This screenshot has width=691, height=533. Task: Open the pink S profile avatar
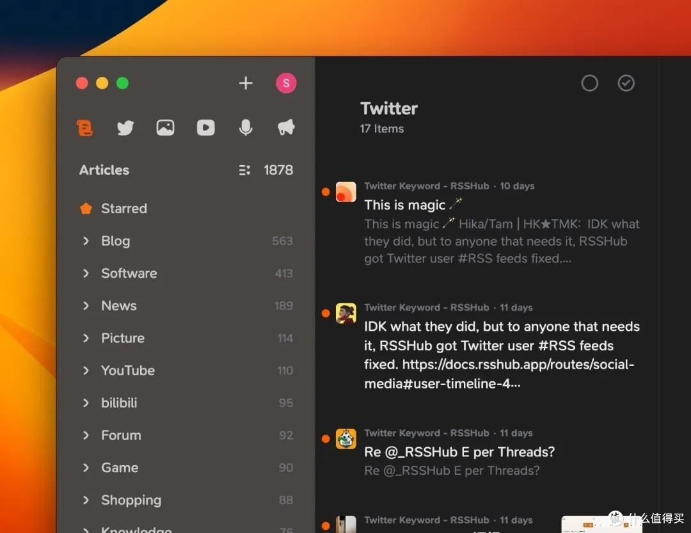[286, 83]
